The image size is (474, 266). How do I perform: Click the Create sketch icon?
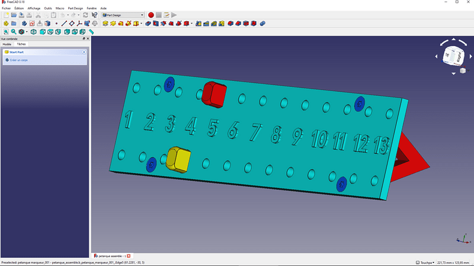point(32,24)
